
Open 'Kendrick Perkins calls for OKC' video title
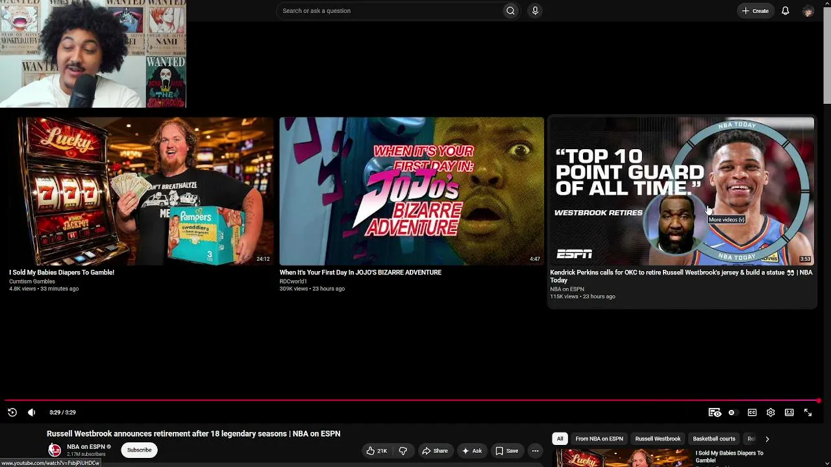coord(681,276)
